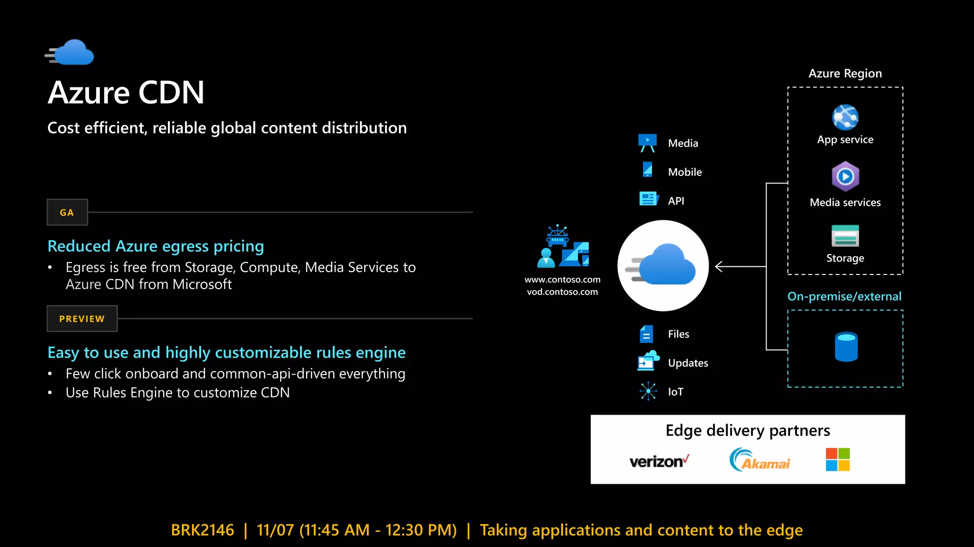The height and width of the screenshot is (547, 974).
Task: Click the Updates cloud icon
Action: click(648, 361)
